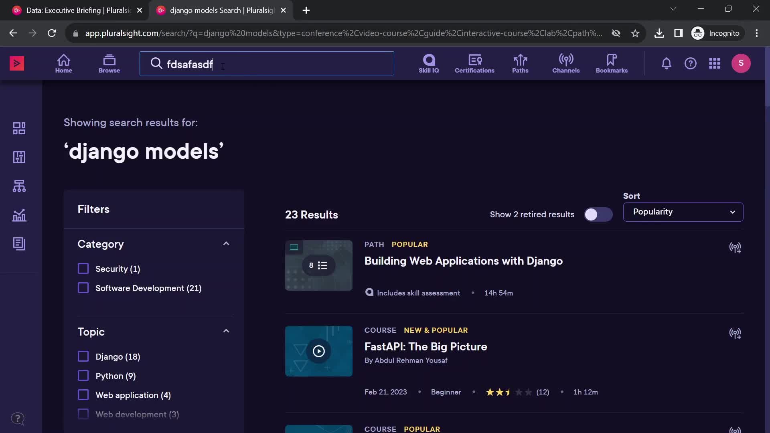Add FastAPI course to channel
This screenshot has height=433, width=770.
point(735,333)
